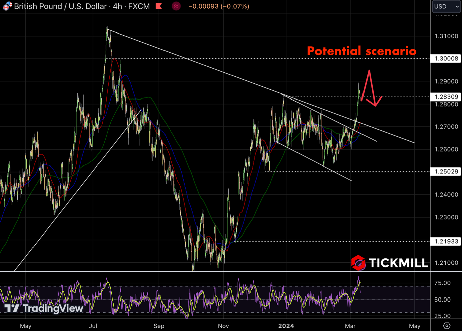Click the TradingView logo
Image resolution: width=462 pixels, height=331 pixels.
tap(44, 308)
